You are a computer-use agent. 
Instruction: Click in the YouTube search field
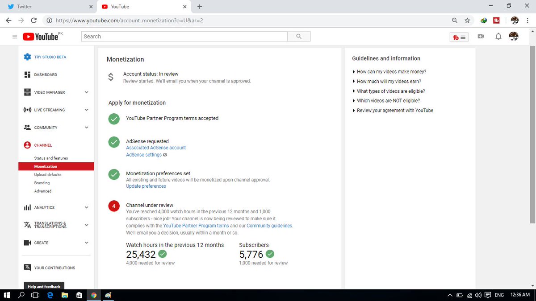184,37
